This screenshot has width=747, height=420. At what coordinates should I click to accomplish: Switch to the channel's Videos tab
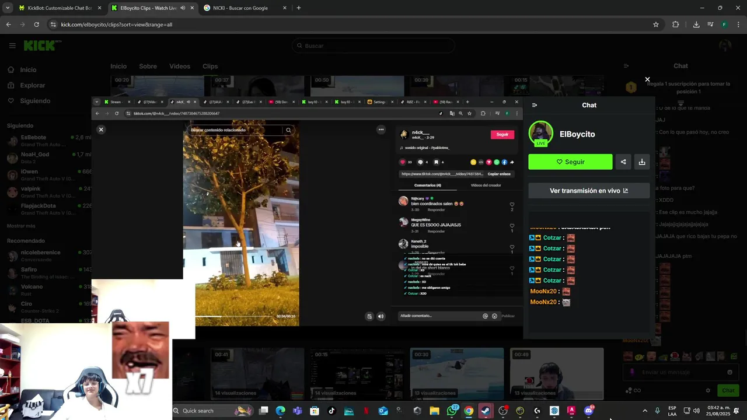point(180,66)
